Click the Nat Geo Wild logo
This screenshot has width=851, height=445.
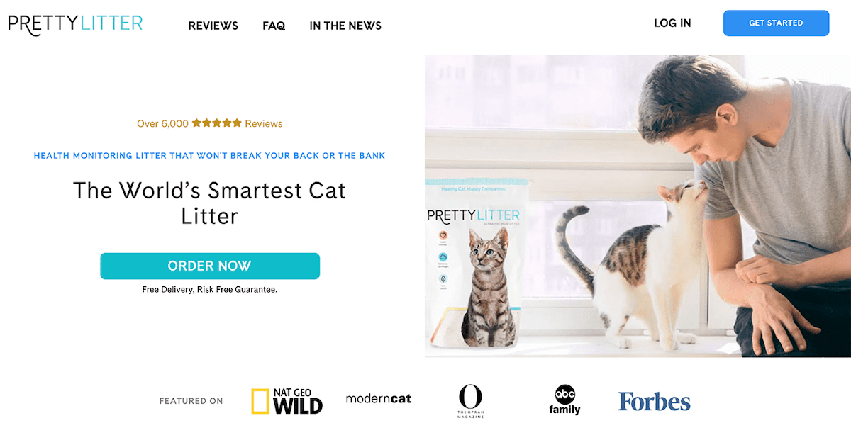click(287, 398)
